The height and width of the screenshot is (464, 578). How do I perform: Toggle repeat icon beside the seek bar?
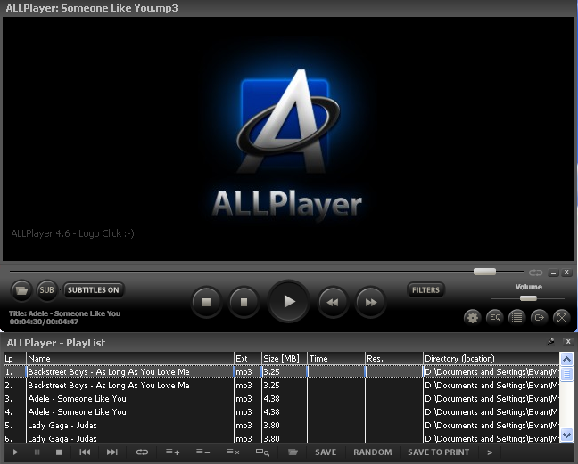pos(535,273)
